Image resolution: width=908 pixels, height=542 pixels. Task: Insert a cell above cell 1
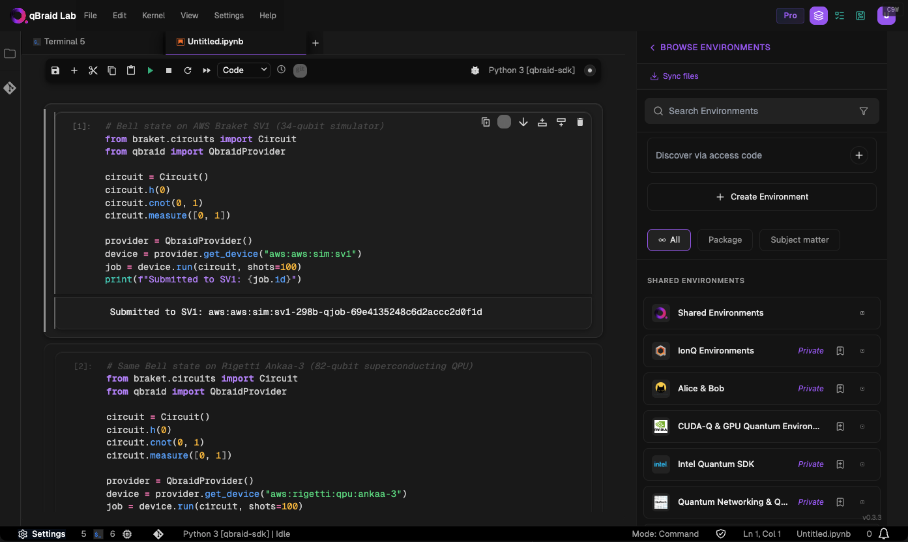542,122
